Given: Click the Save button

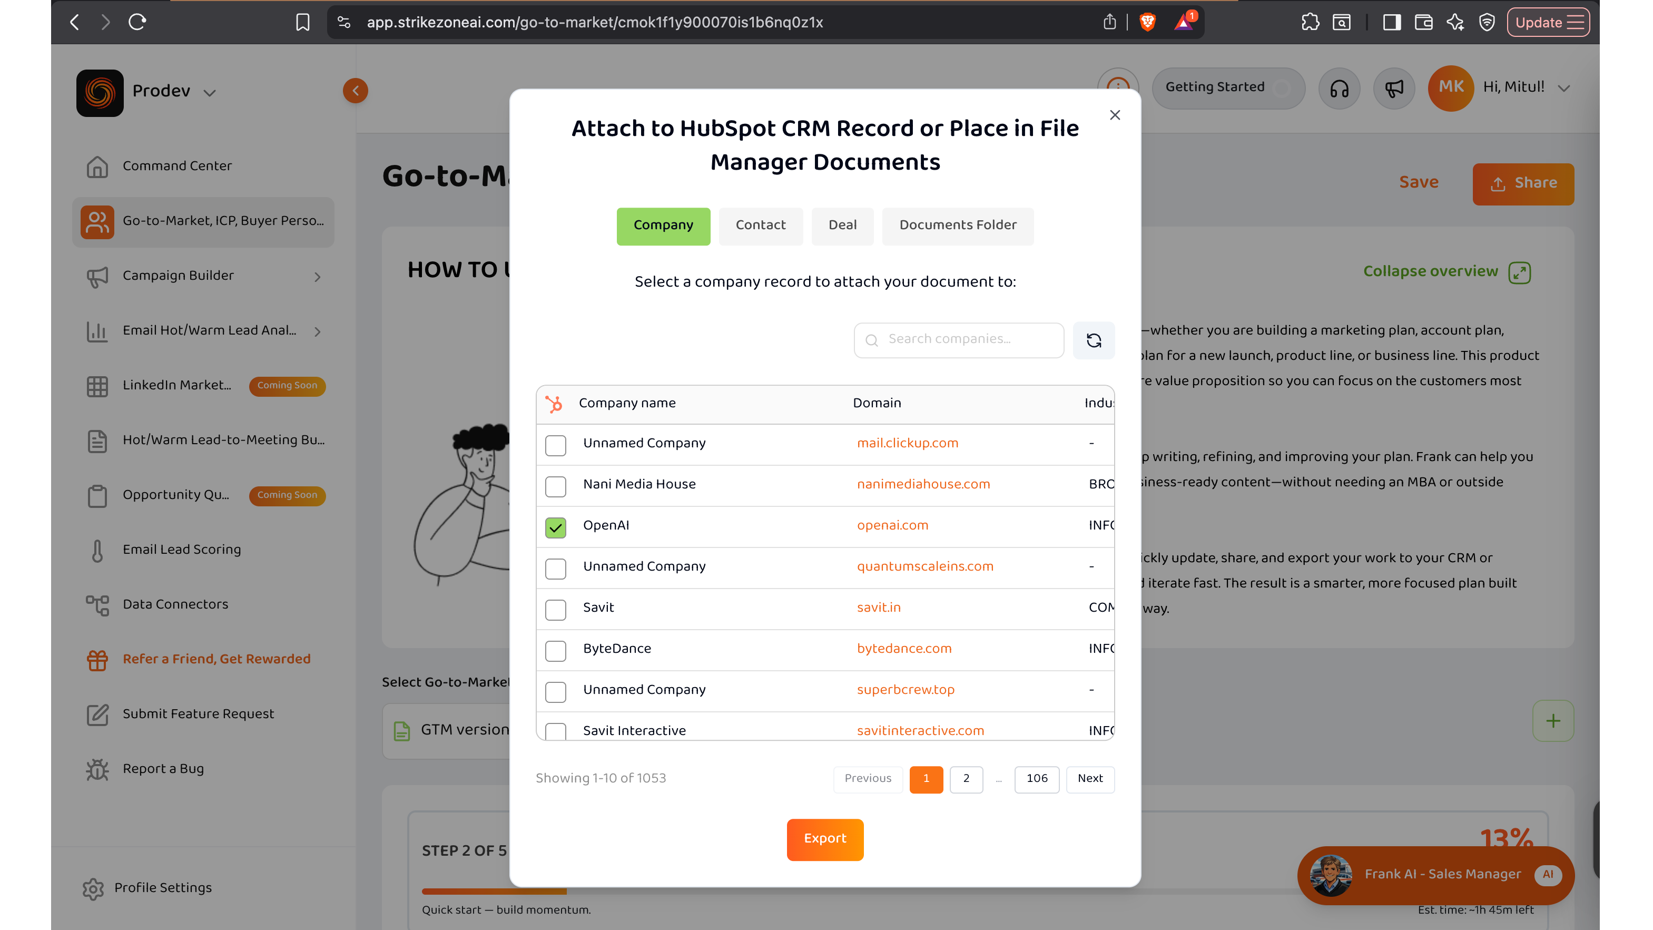Looking at the screenshot, I should (1418, 183).
